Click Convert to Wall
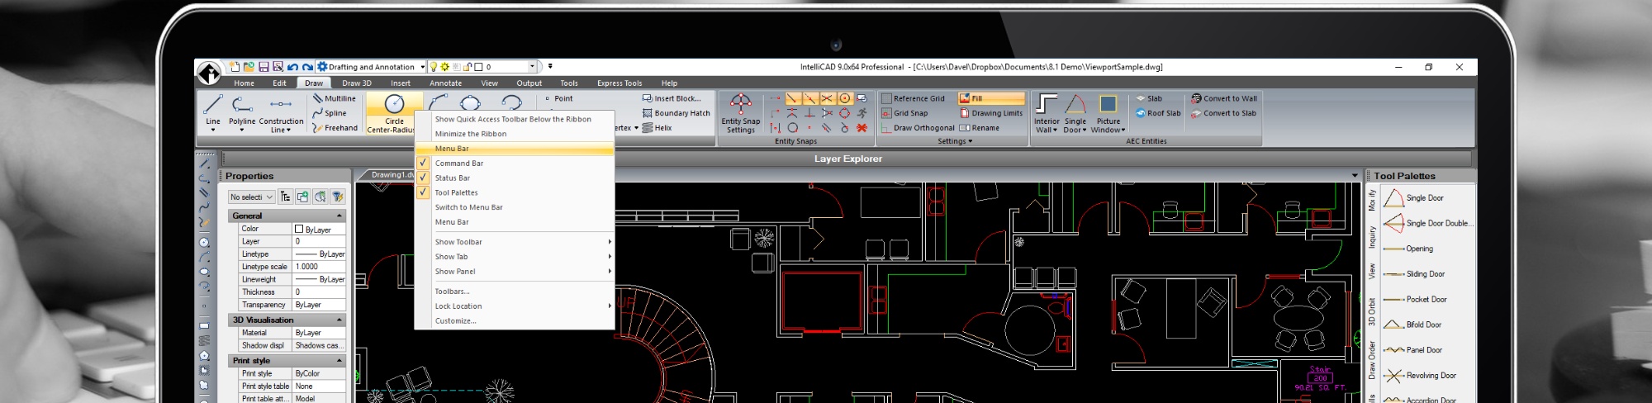The width and height of the screenshot is (1652, 403). [x=1224, y=98]
